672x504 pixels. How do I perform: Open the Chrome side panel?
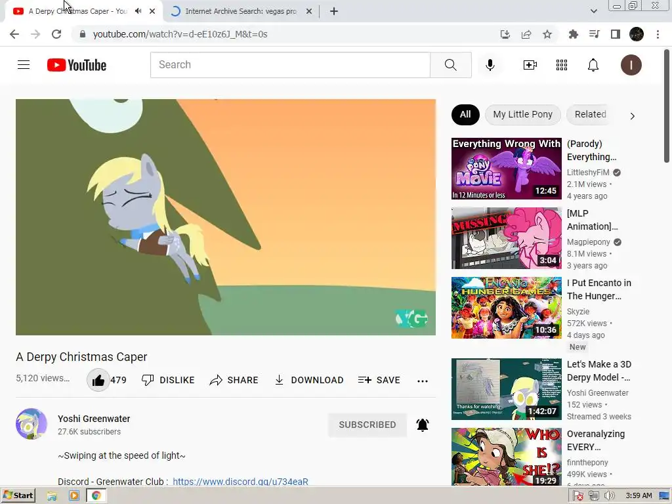(x=615, y=34)
